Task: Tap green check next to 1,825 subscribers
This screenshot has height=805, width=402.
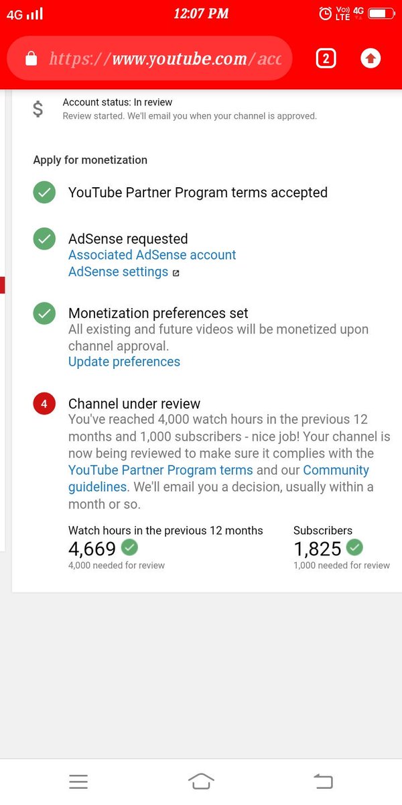Action: tap(355, 547)
